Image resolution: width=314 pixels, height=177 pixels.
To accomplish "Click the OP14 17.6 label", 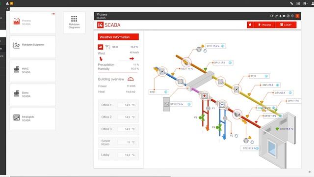I will [293, 101].
